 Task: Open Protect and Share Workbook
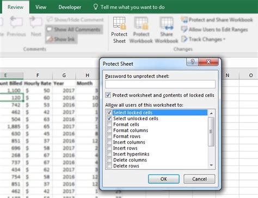217,20
